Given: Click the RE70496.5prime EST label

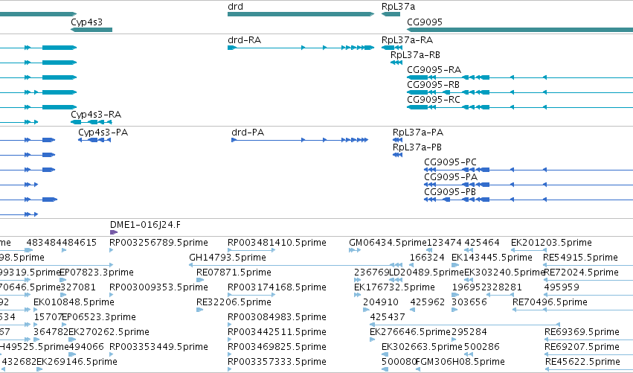Looking at the screenshot, I should (550, 302).
